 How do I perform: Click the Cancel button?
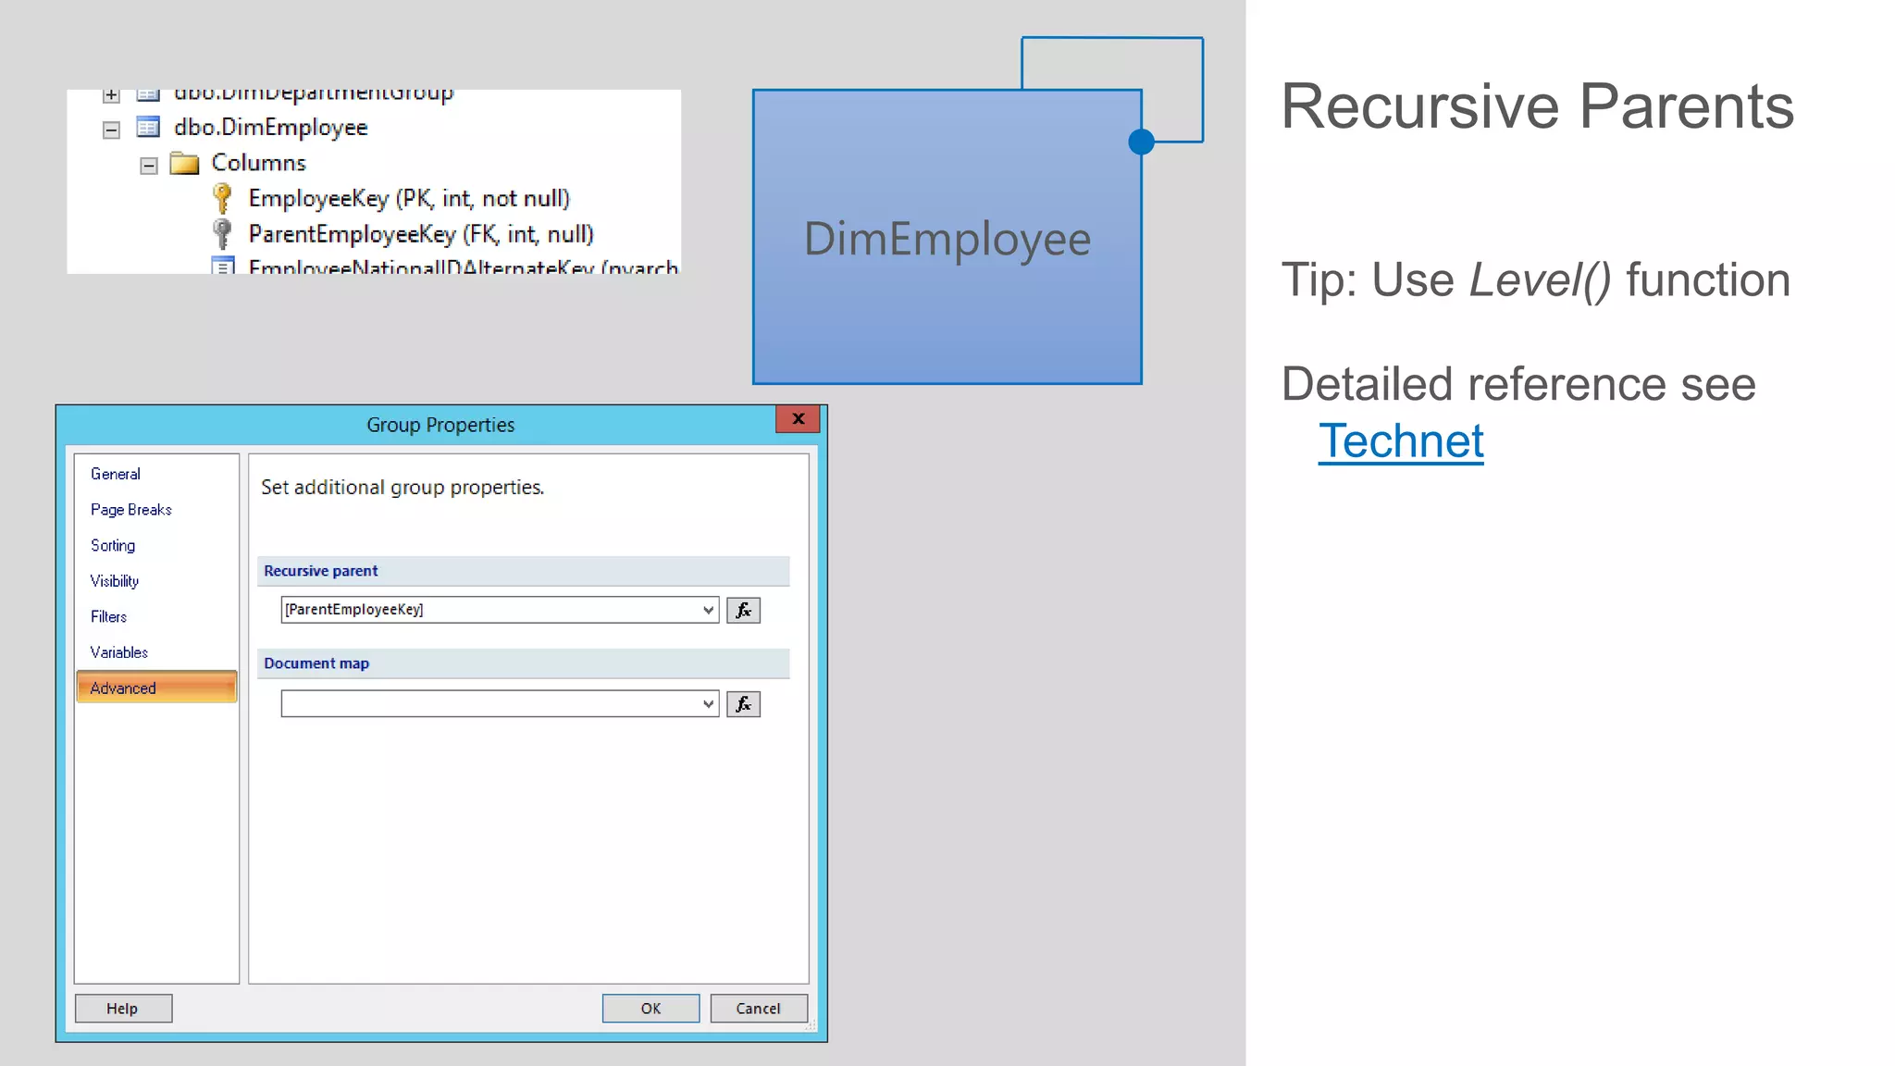coord(759,1009)
